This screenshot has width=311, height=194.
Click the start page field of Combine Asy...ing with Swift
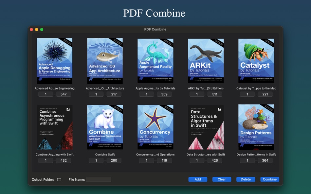[x=46, y=160]
